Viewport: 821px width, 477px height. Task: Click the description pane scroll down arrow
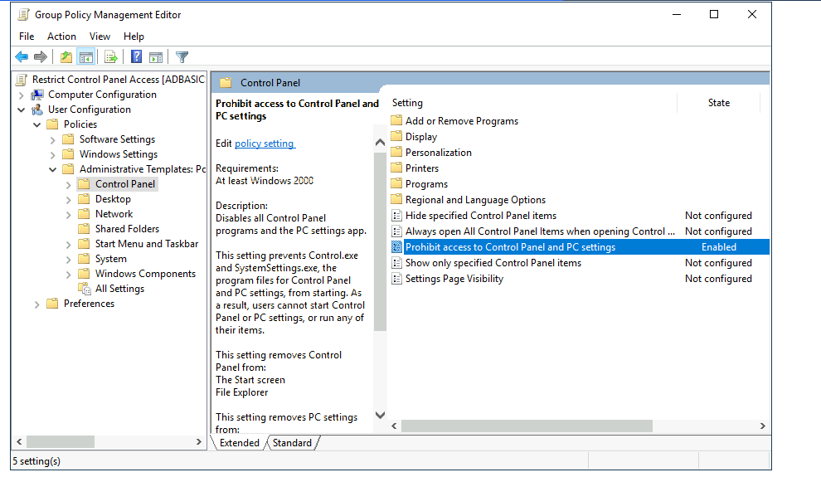(x=380, y=416)
